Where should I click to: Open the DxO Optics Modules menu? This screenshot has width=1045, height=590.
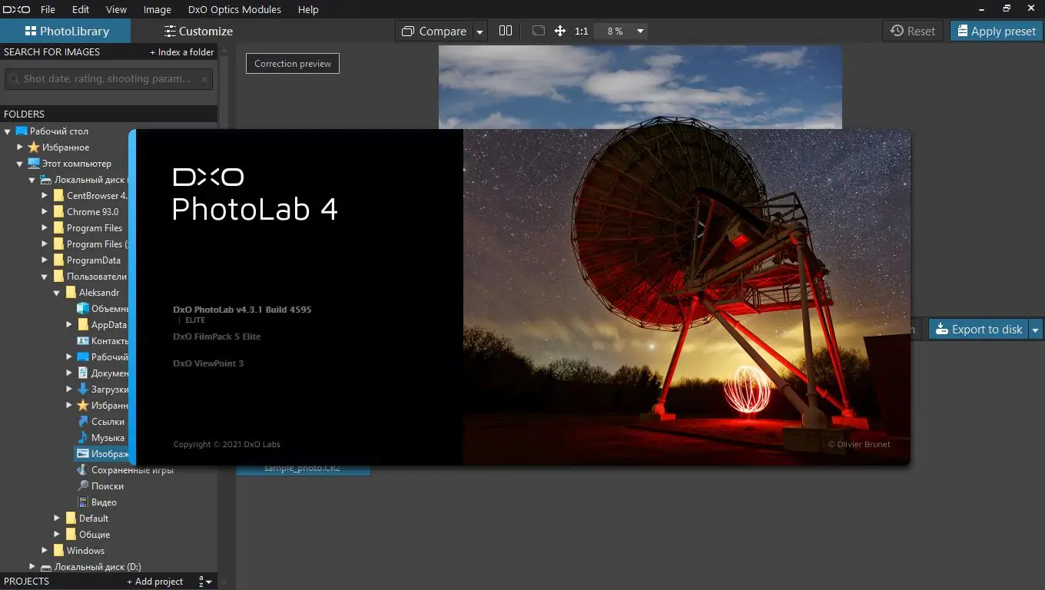coord(234,9)
